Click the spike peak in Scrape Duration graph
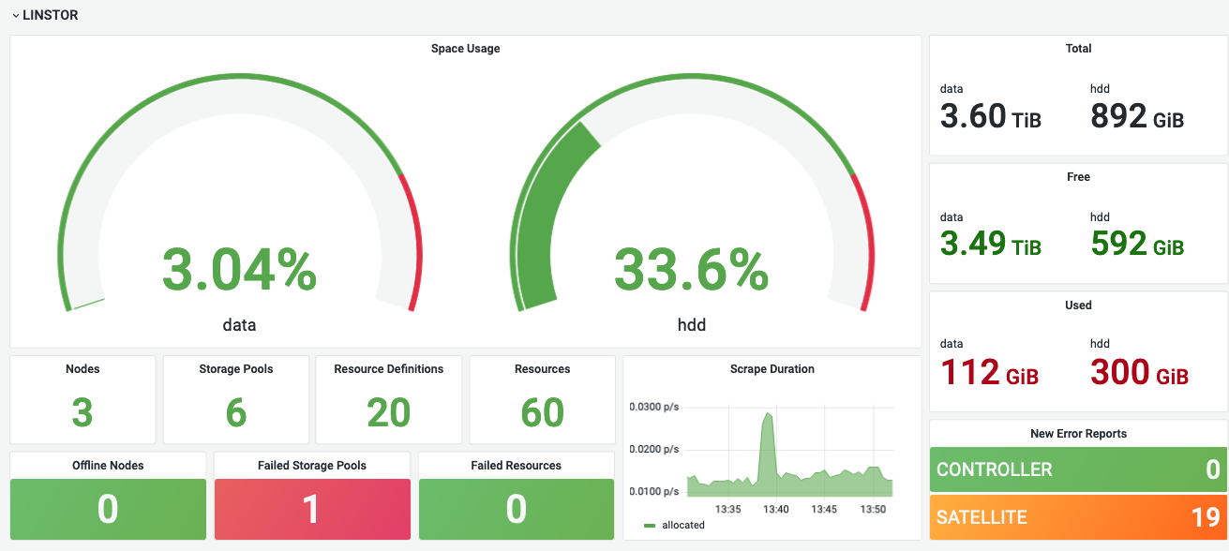 coord(768,413)
